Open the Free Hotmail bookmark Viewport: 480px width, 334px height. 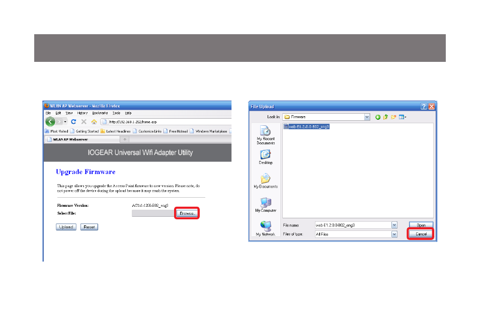[176, 131]
